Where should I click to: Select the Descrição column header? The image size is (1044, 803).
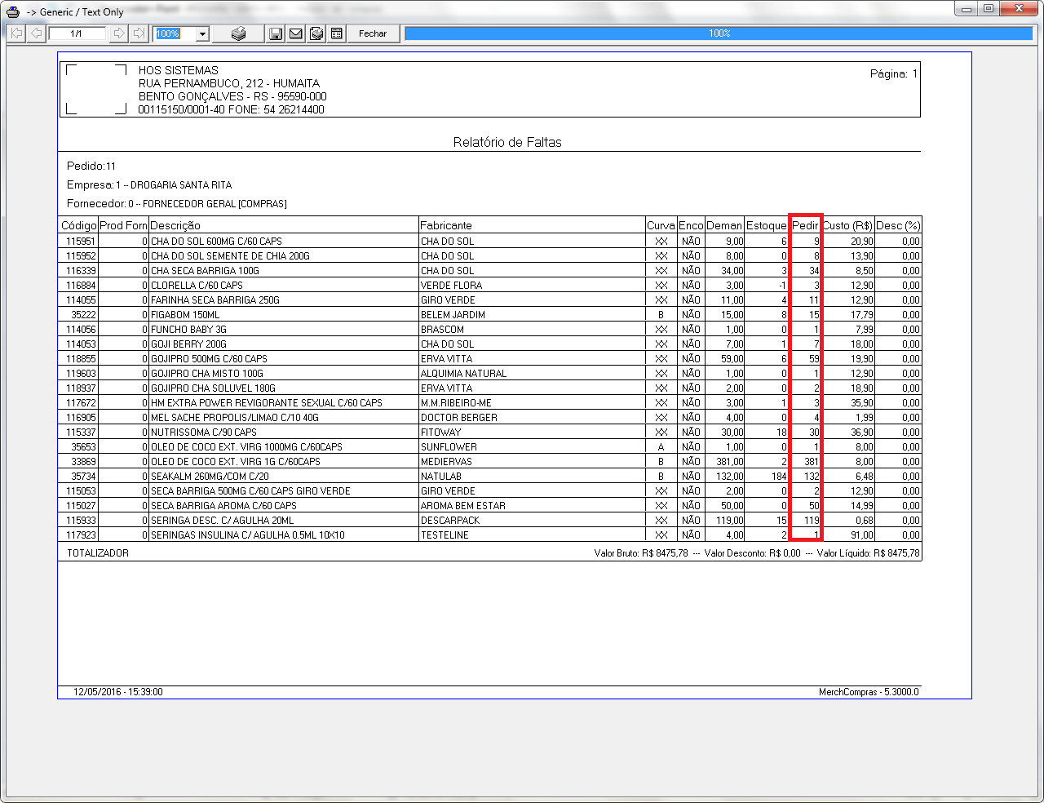175,225
